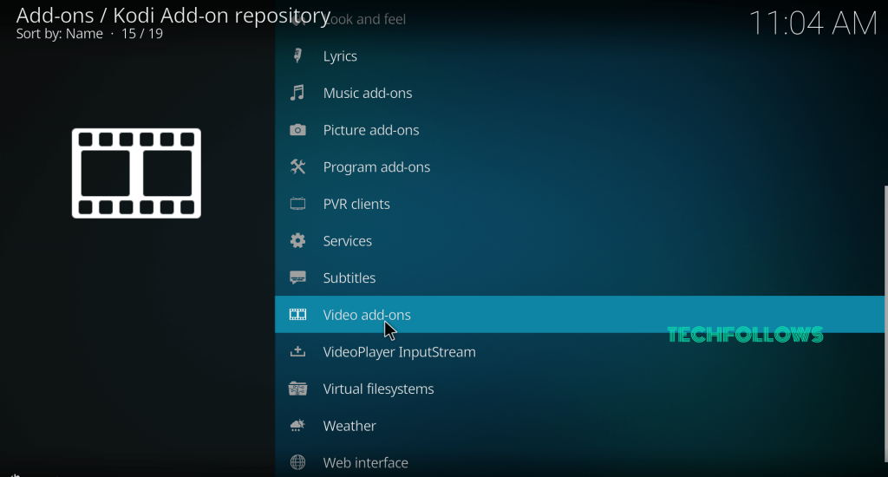The height and width of the screenshot is (477, 888).
Task: Click the 11:04 AM clock
Action: (813, 23)
